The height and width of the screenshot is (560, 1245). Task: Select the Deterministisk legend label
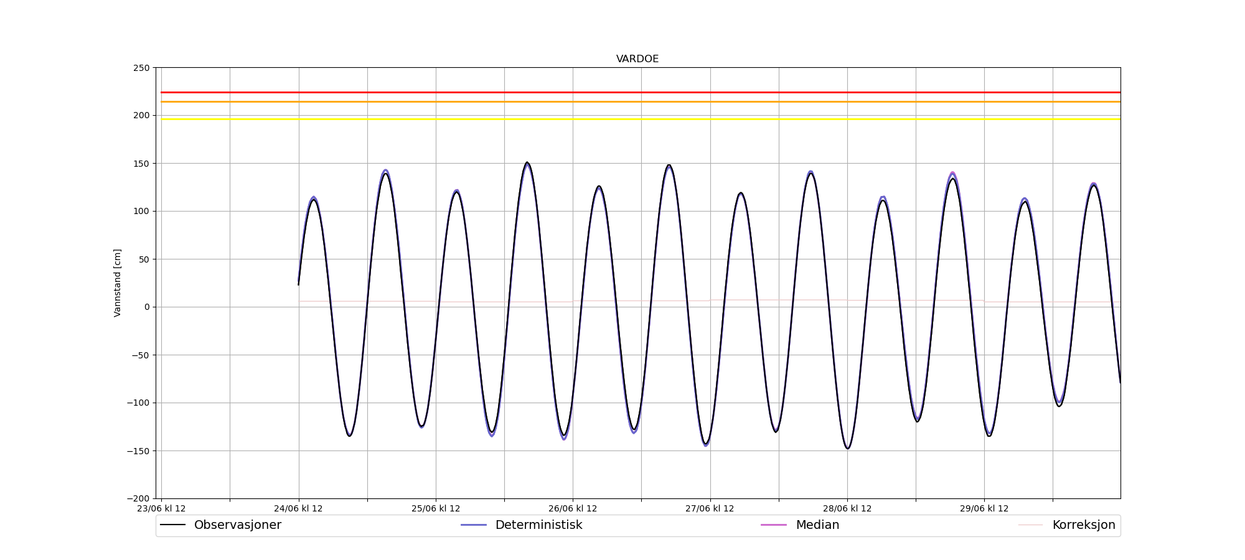point(538,525)
